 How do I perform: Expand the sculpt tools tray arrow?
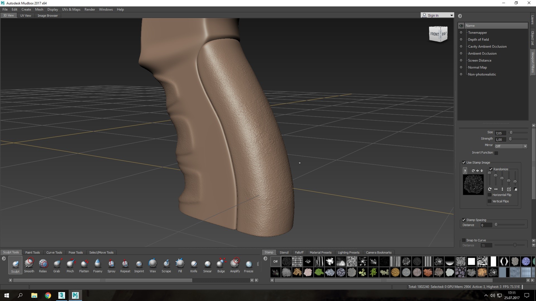(x=4, y=259)
